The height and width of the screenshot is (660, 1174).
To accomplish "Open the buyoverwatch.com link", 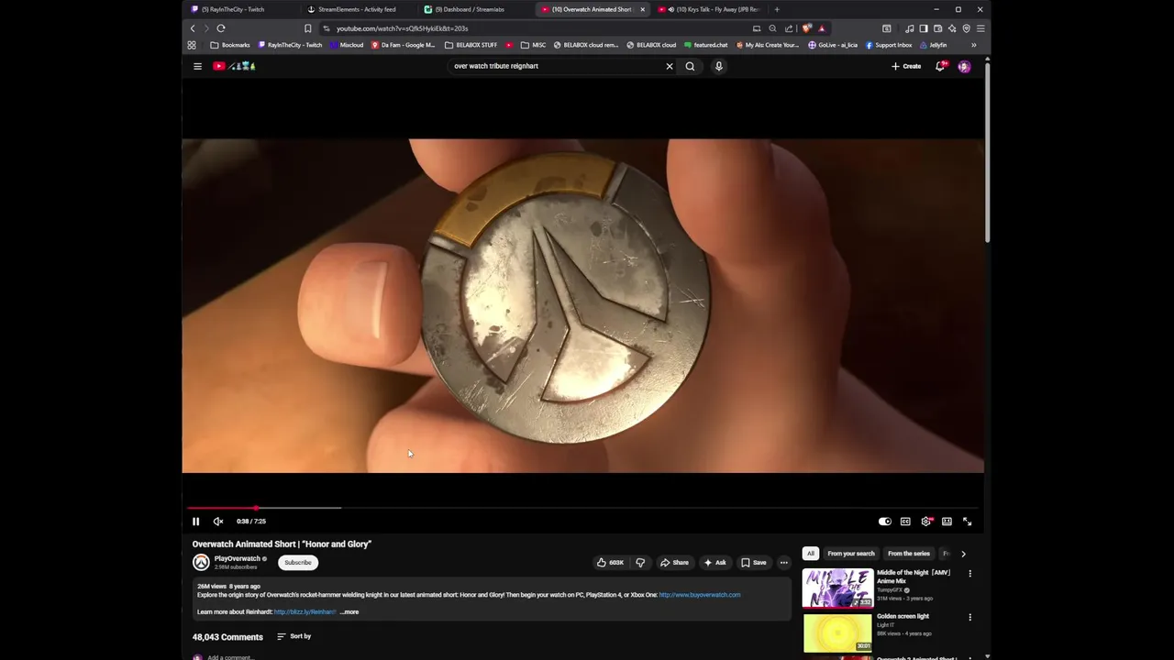I will coord(699,595).
